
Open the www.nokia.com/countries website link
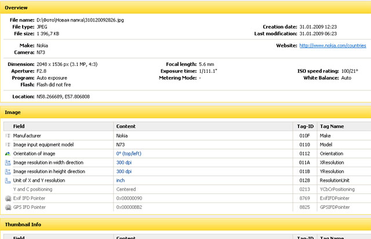[x=332, y=44]
